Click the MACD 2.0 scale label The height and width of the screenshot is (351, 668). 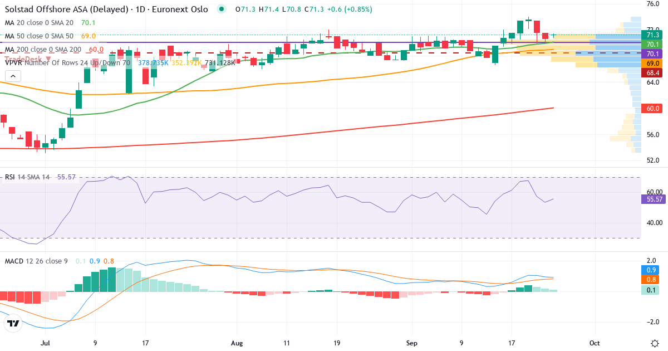tap(652, 260)
